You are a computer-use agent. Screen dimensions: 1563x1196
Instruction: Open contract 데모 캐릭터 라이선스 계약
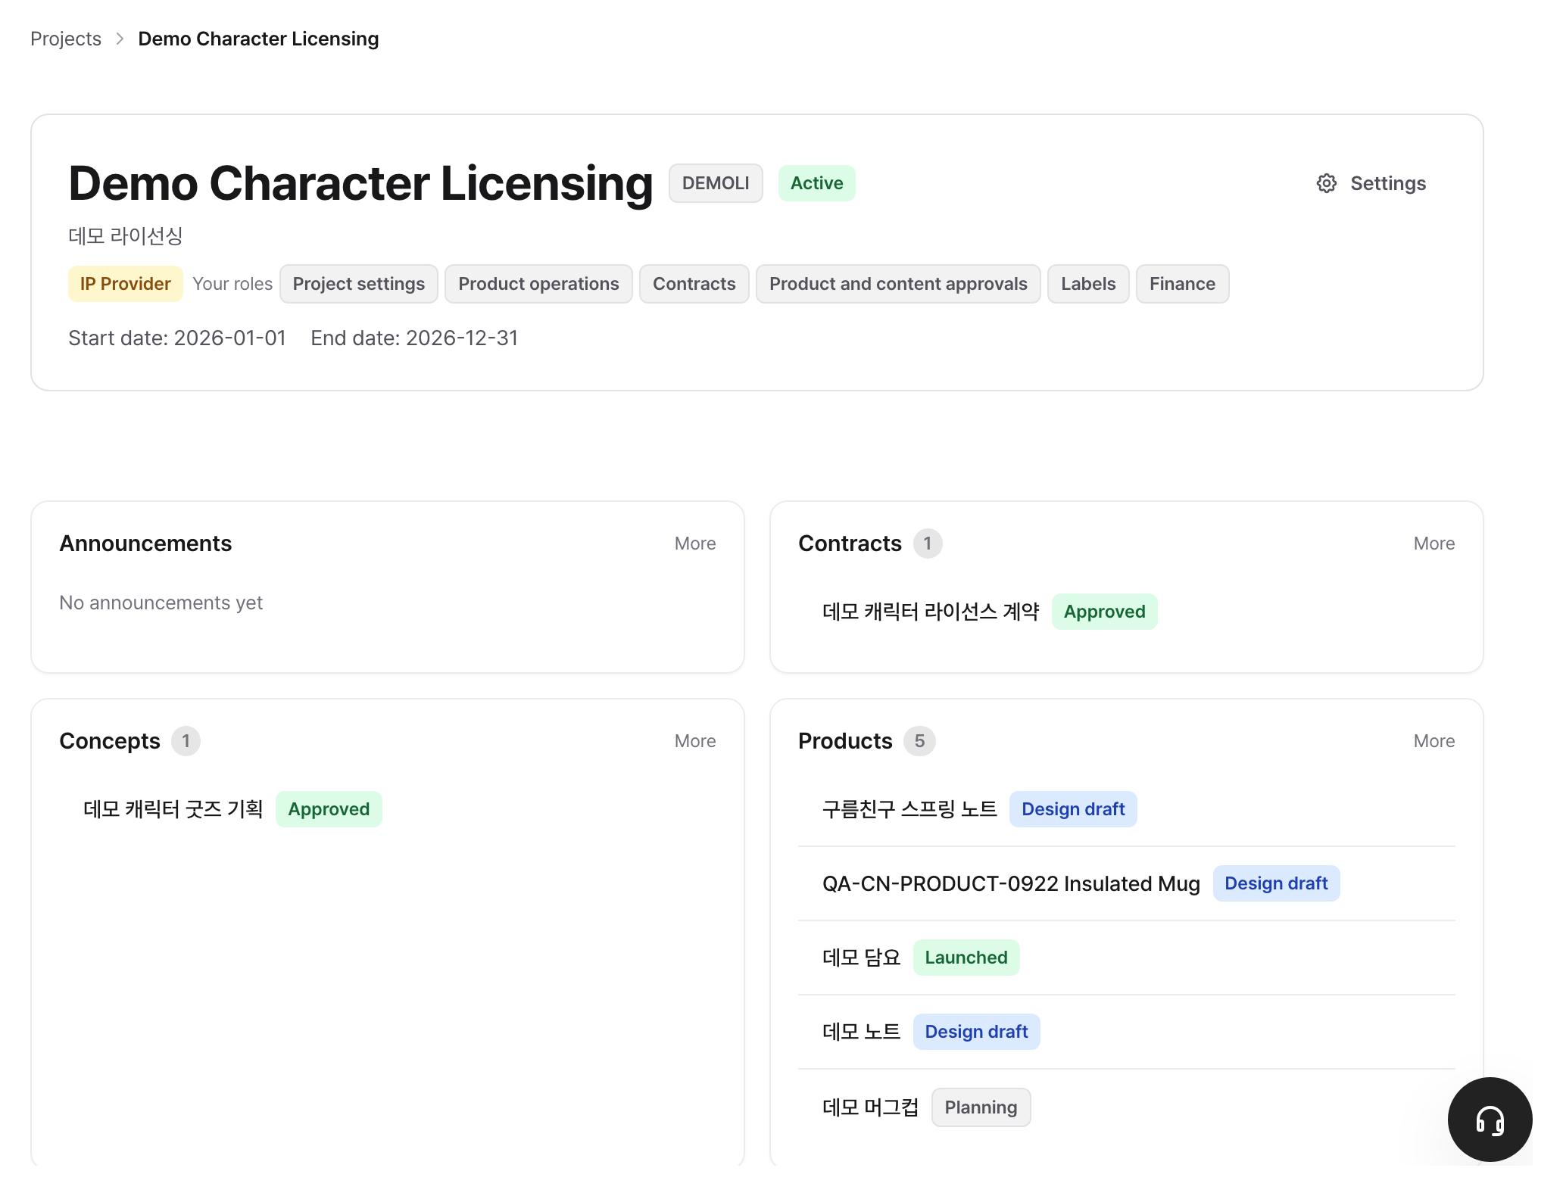(931, 612)
